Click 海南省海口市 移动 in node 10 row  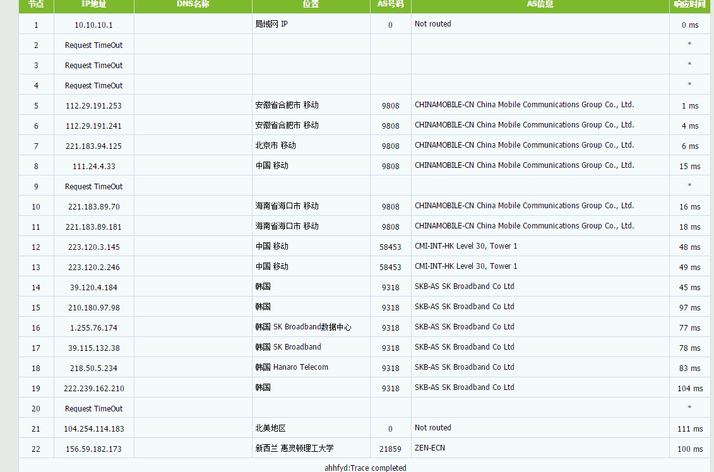pos(287,206)
